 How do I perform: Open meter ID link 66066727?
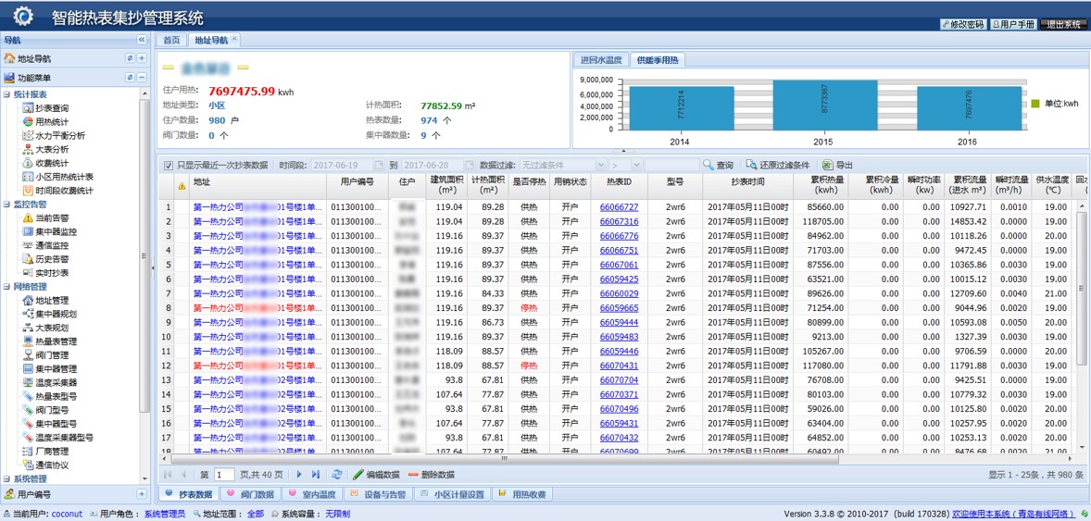click(619, 206)
